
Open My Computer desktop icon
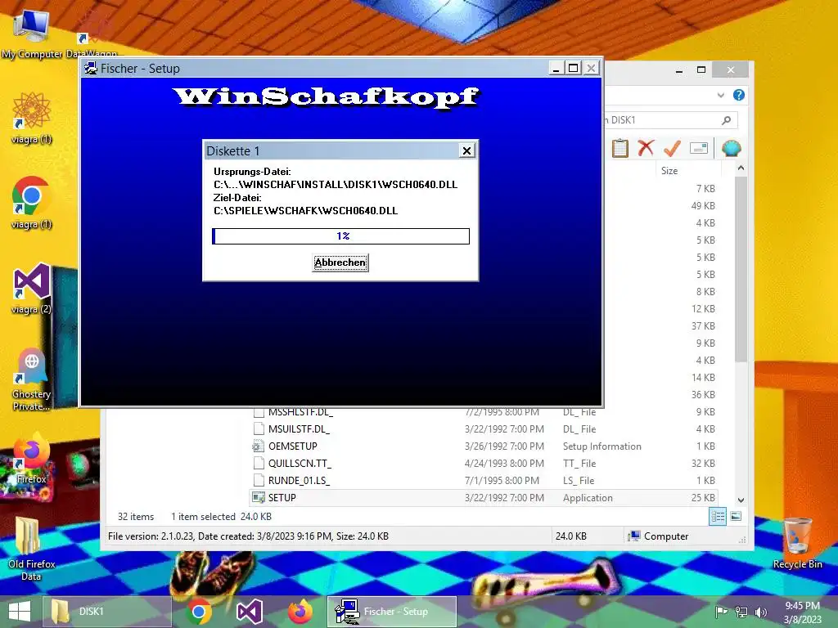(x=32, y=33)
